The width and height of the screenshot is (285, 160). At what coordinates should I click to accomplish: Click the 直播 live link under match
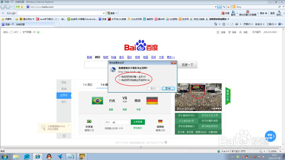coord(111,110)
